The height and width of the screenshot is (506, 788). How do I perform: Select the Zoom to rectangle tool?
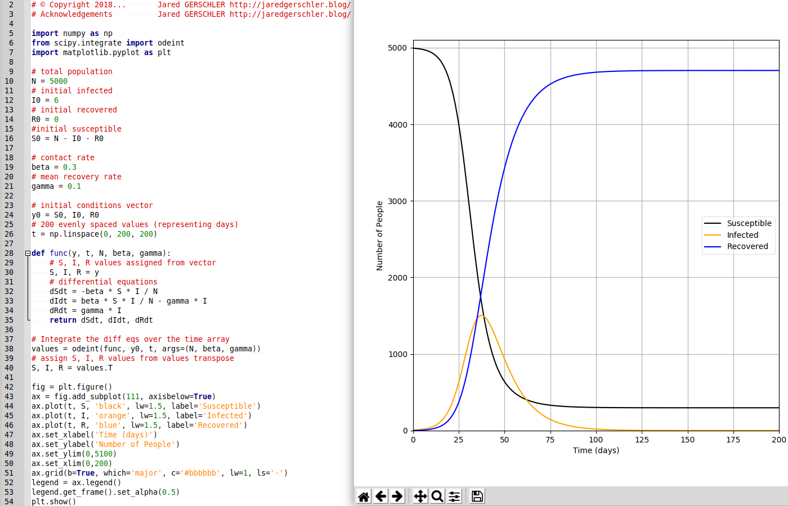pyautogui.click(x=437, y=496)
